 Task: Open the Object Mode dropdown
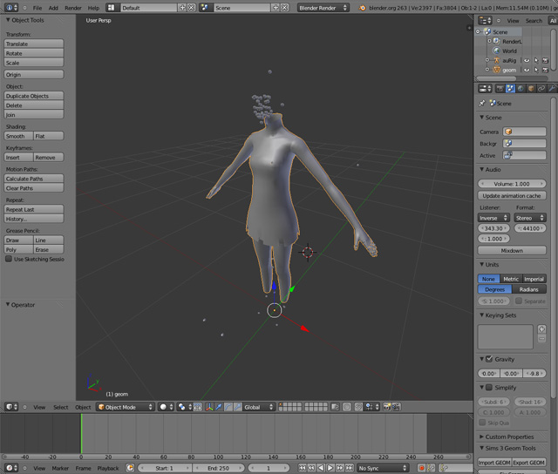click(126, 407)
